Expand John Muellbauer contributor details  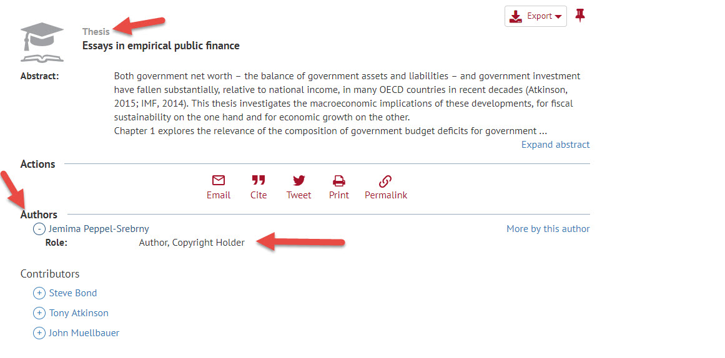click(39, 332)
